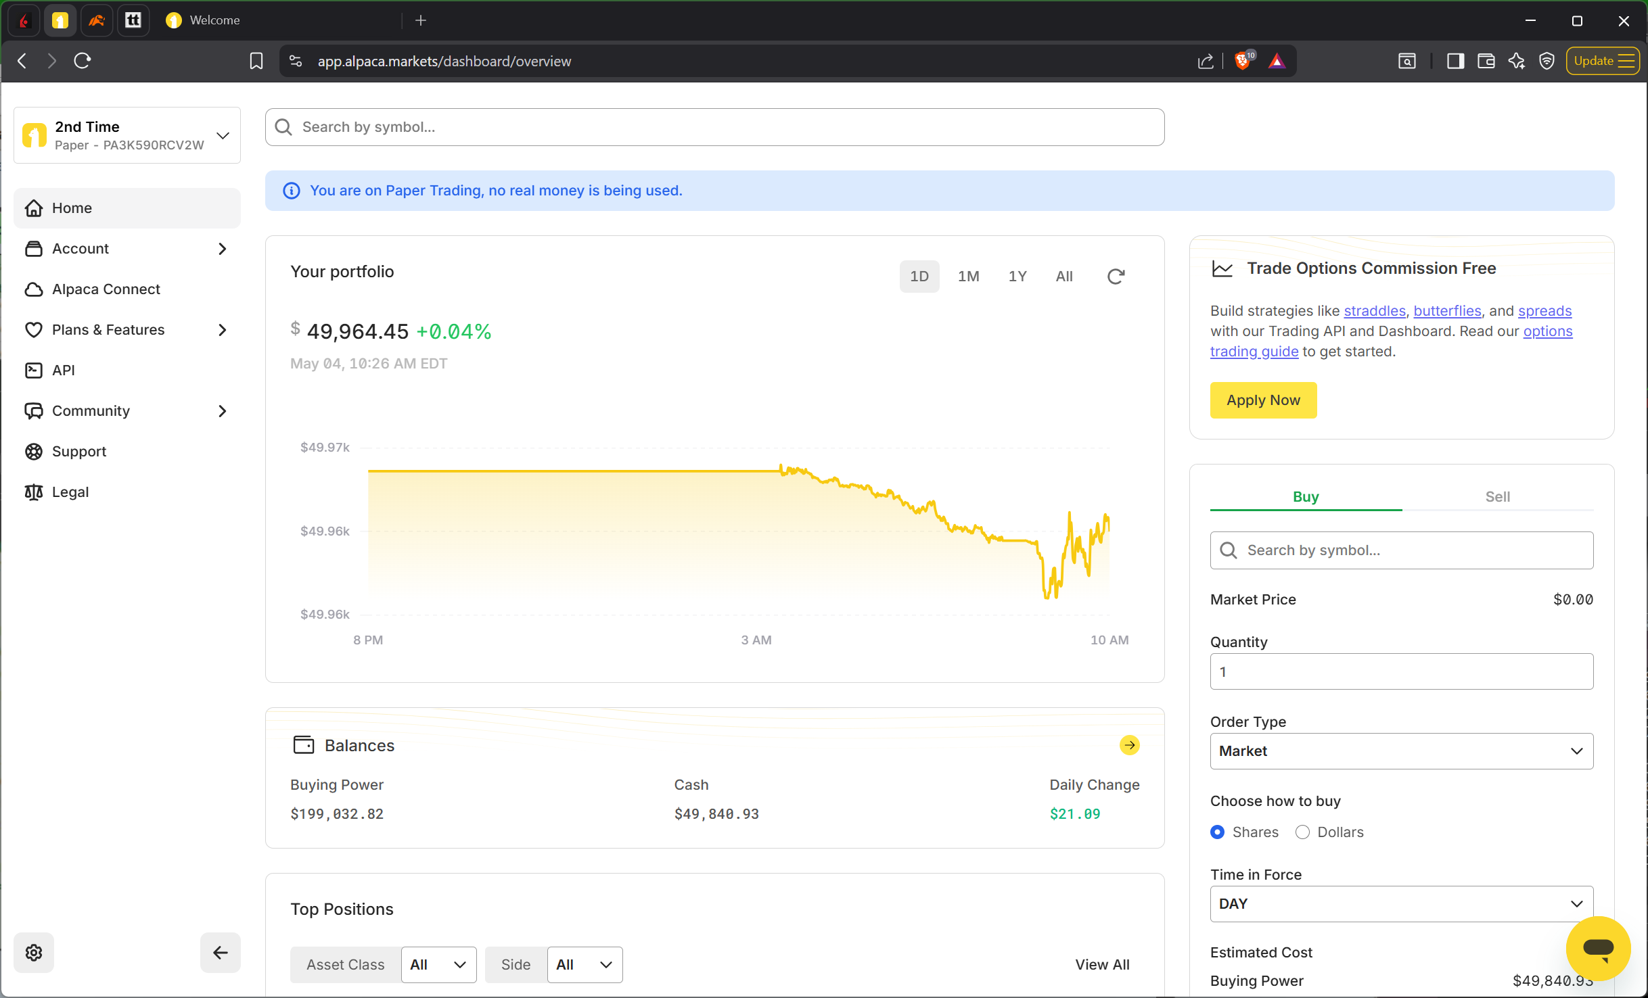This screenshot has width=1648, height=998.
Task: Open the options trading guide link
Action: (x=1254, y=352)
